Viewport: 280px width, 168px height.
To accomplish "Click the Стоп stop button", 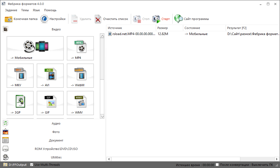I will pyautogui.click(x=141, y=19).
